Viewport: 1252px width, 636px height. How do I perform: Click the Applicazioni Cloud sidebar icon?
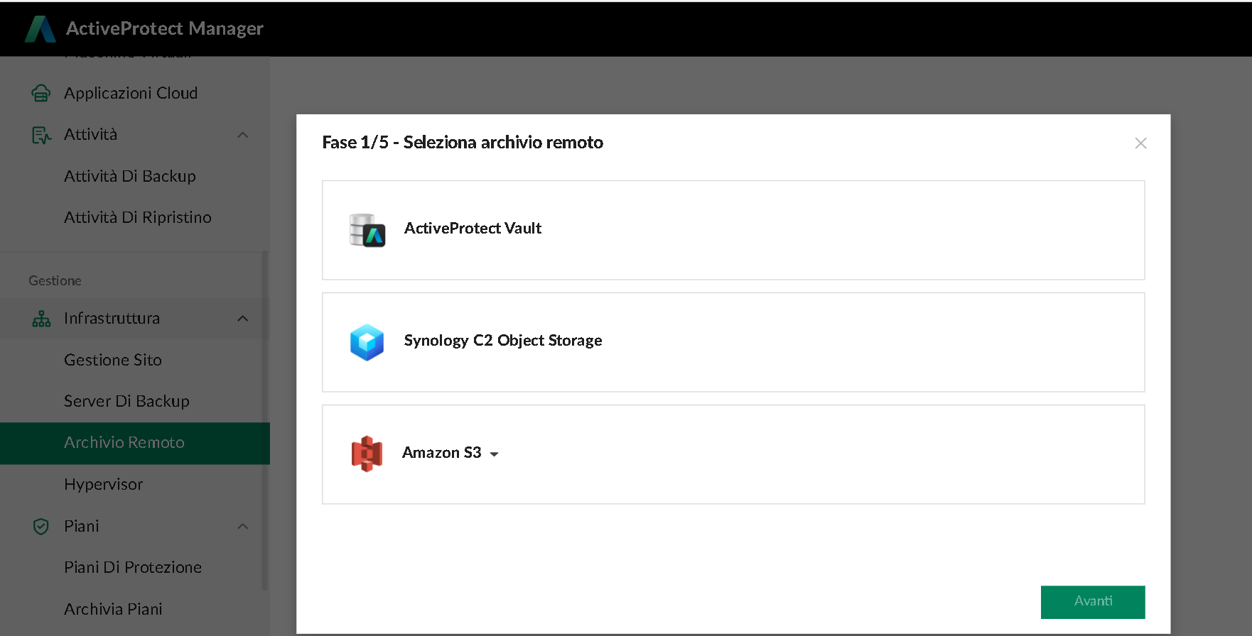(41, 93)
